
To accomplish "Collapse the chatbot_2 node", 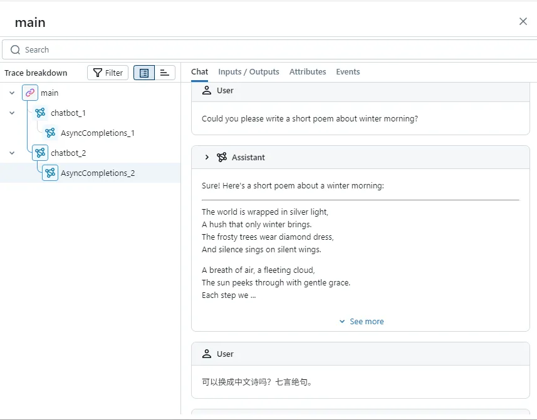I will click(12, 153).
